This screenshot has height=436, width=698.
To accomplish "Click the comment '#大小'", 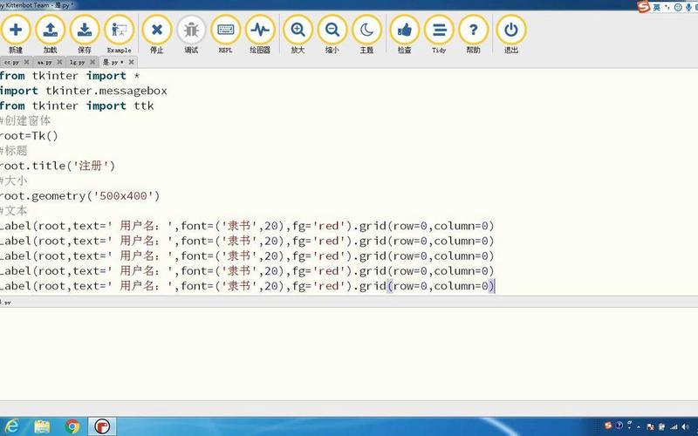I will pyautogui.click(x=14, y=181).
